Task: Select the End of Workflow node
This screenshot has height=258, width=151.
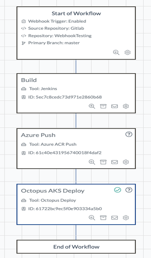Action: coord(76,247)
